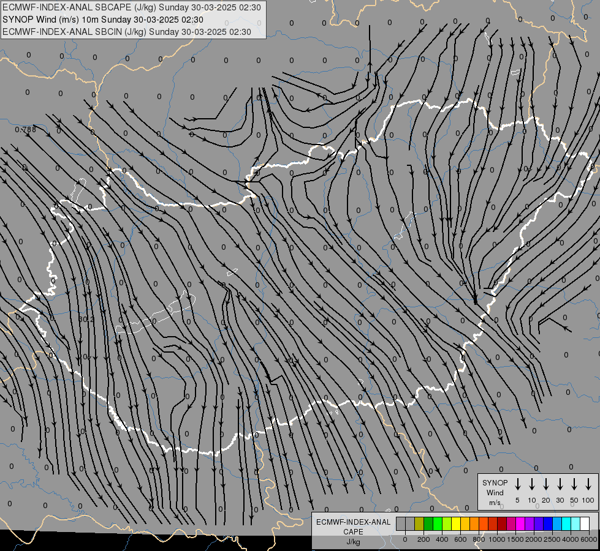The height and width of the screenshot is (551, 600).
Task: Click the 2500 tick label on CAPE scale
Action: click(552, 539)
